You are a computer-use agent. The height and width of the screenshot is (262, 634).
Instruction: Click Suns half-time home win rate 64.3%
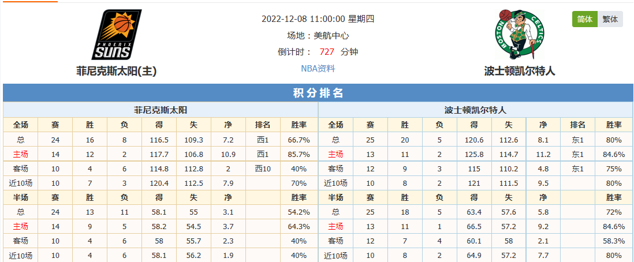point(299,226)
